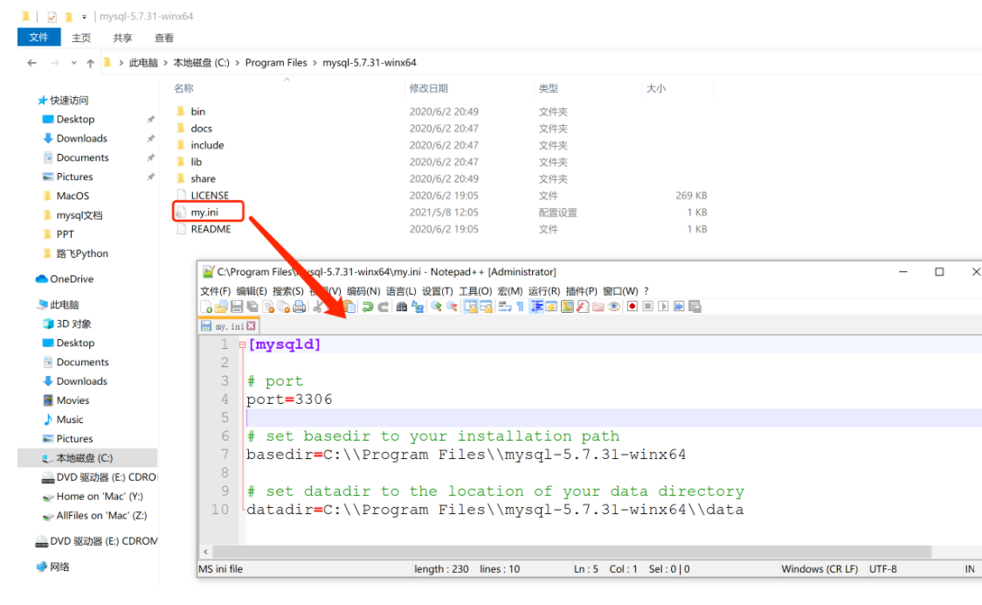Screen dimensions: 982x605
Task: Open 文件(F) menu in Notepad++
Action: point(216,291)
